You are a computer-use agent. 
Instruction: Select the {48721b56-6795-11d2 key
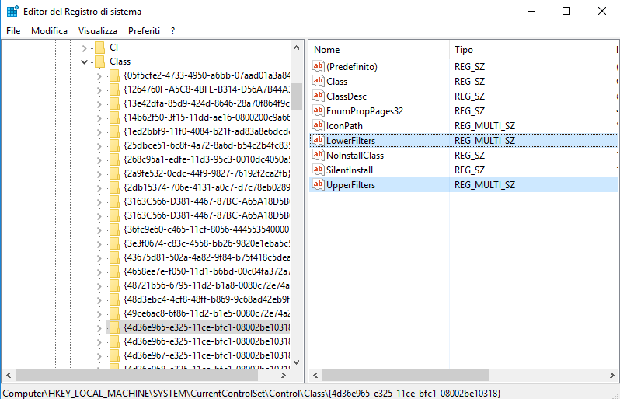click(x=207, y=285)
